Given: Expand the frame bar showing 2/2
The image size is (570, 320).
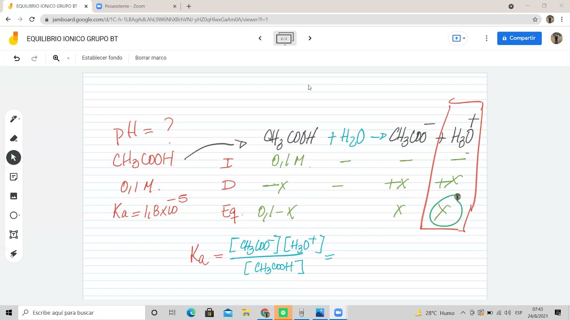Looking at the screenshot, I should click(285, 39).
